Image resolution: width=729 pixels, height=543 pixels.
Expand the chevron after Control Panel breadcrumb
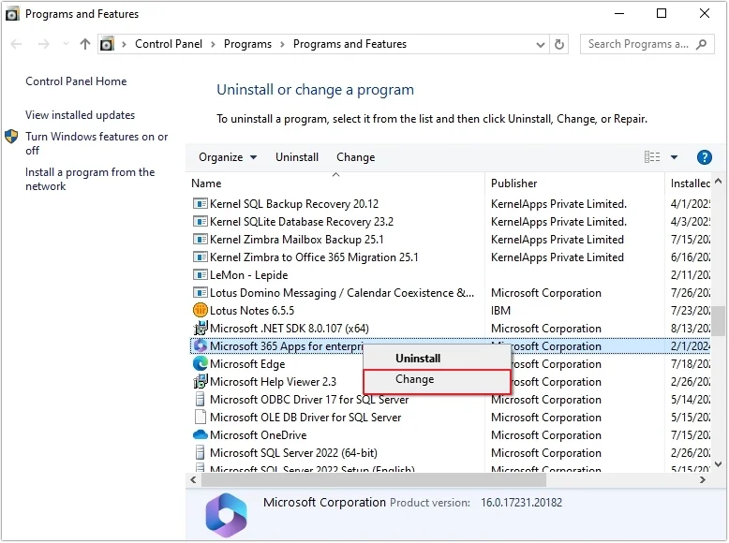point(213,45)
